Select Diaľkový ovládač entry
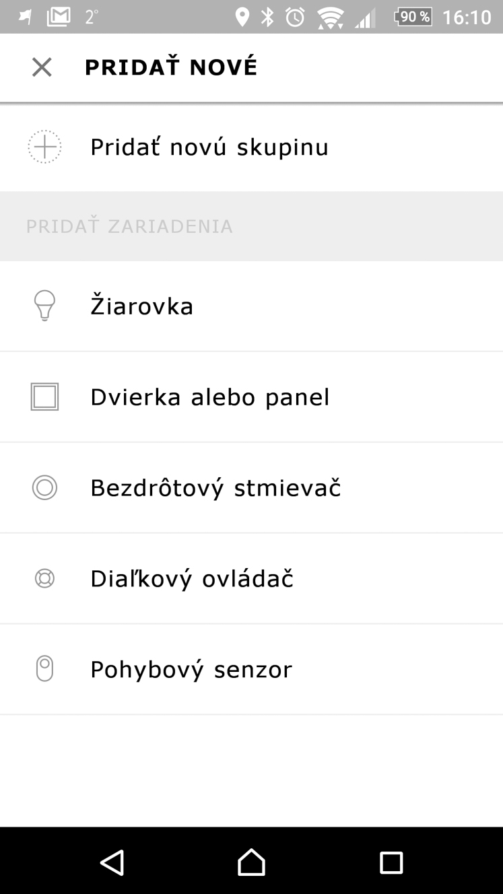Image resolution: width=503 pixels, height=894 pixels. pyautogui.click(x=251, y=578)
